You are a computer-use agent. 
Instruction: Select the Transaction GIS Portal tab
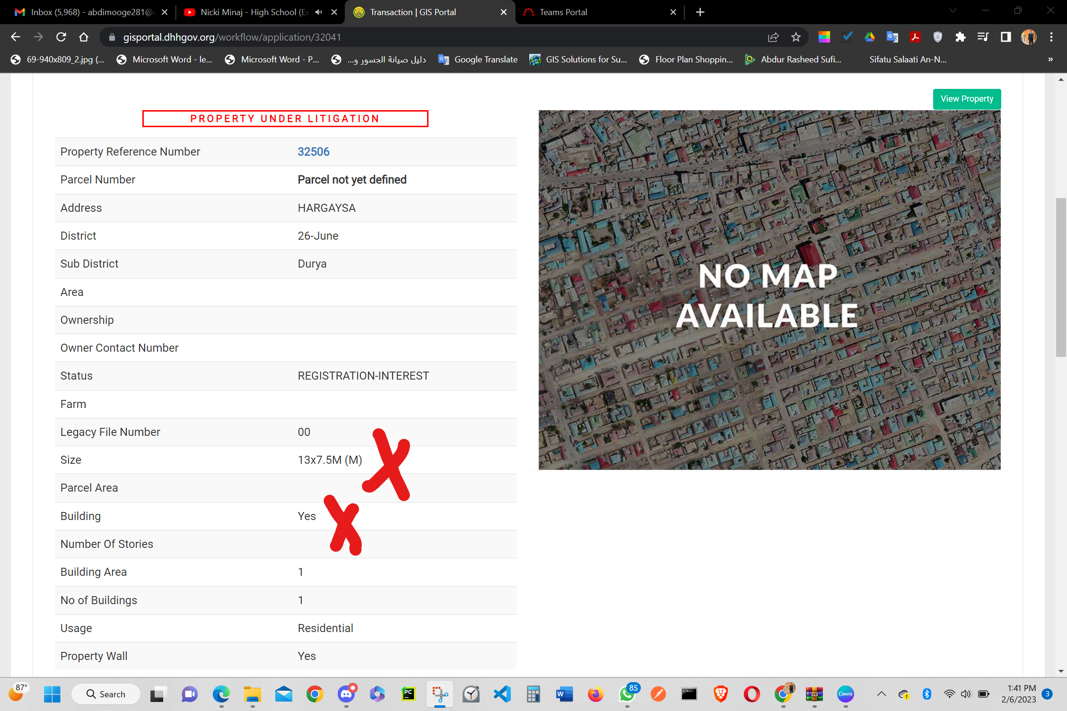[x=430, y=12]
